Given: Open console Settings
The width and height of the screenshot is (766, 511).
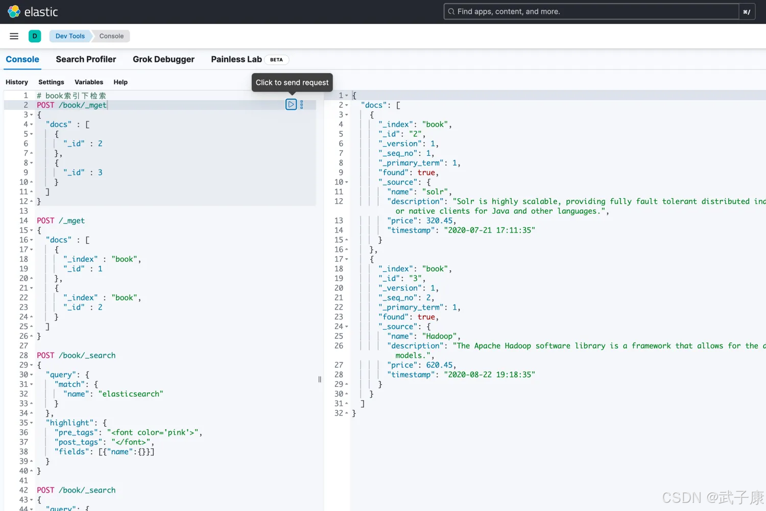Looking at the screenshot, I should tap(51, 82).
